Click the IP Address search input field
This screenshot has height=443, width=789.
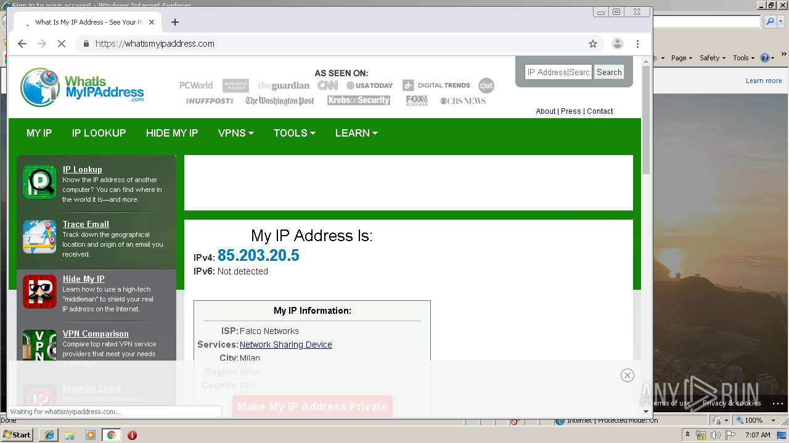[x=558, y=72]
